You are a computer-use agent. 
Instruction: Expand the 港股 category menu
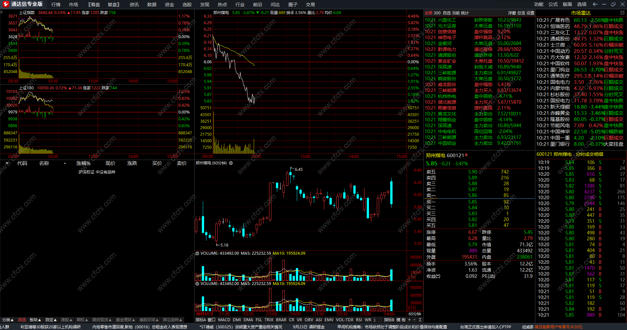(x=67, y=320)
